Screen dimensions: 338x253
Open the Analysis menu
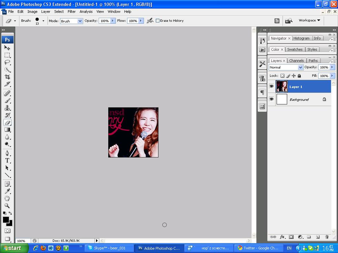tap(86, 12)
